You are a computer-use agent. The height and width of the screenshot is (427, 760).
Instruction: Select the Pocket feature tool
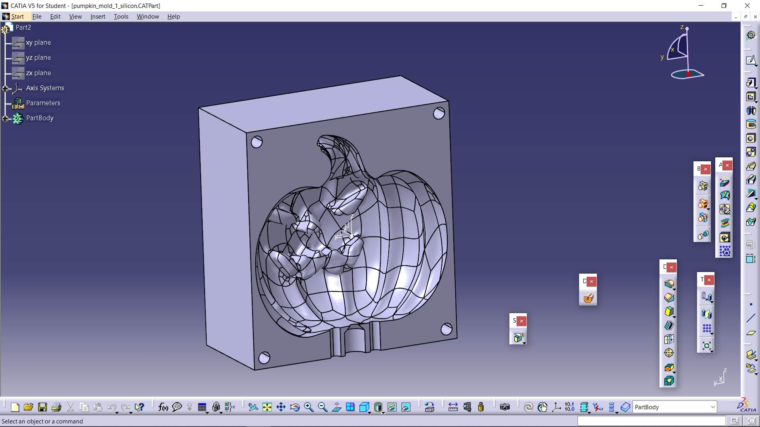[751, 97]
